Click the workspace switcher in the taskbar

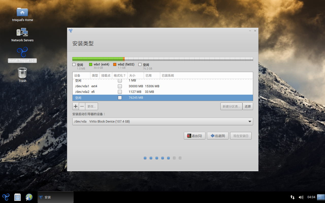321,197
